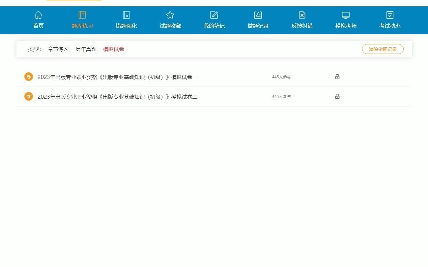Click 445人参与 beside 模拟试卷二
428x267 pixels.
tap(281, 97)
